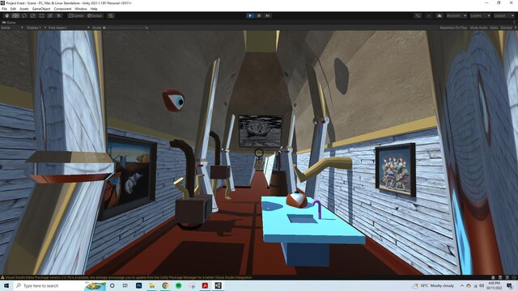Open Photoshop from the taskbar
Image resolution: width=518 pixels, height=291 pixels.
[x=138, y=285]
